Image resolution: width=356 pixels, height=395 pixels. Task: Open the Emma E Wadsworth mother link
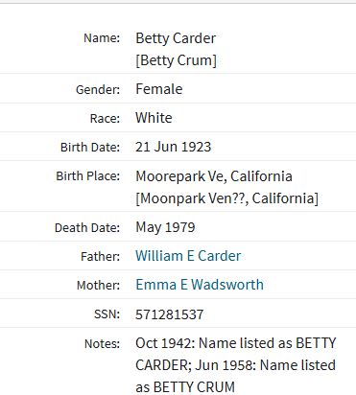200,285
